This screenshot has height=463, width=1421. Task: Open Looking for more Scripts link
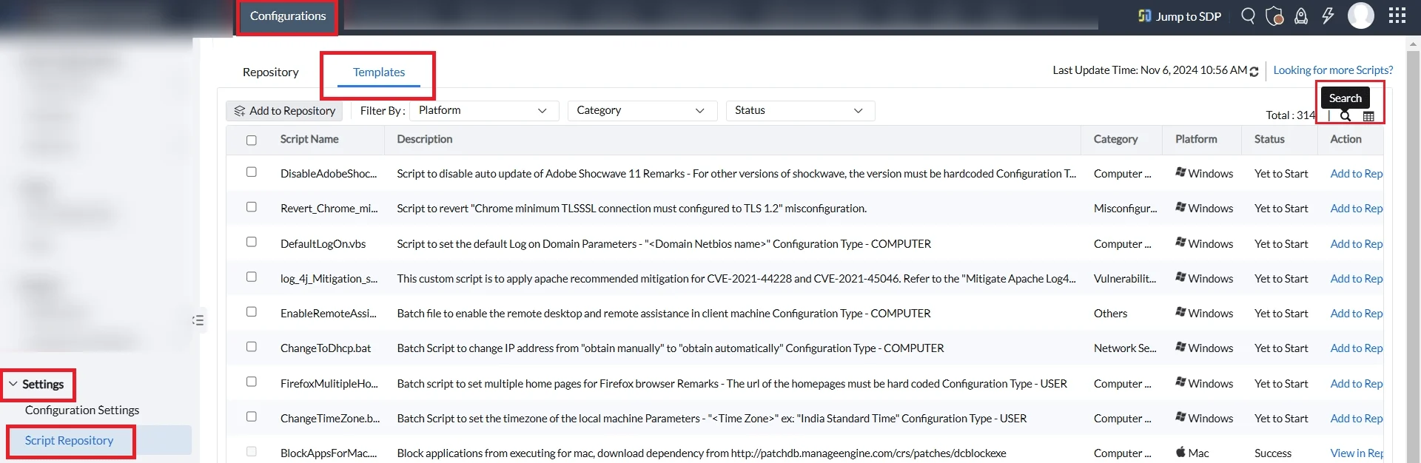[x=1333, y=70]
